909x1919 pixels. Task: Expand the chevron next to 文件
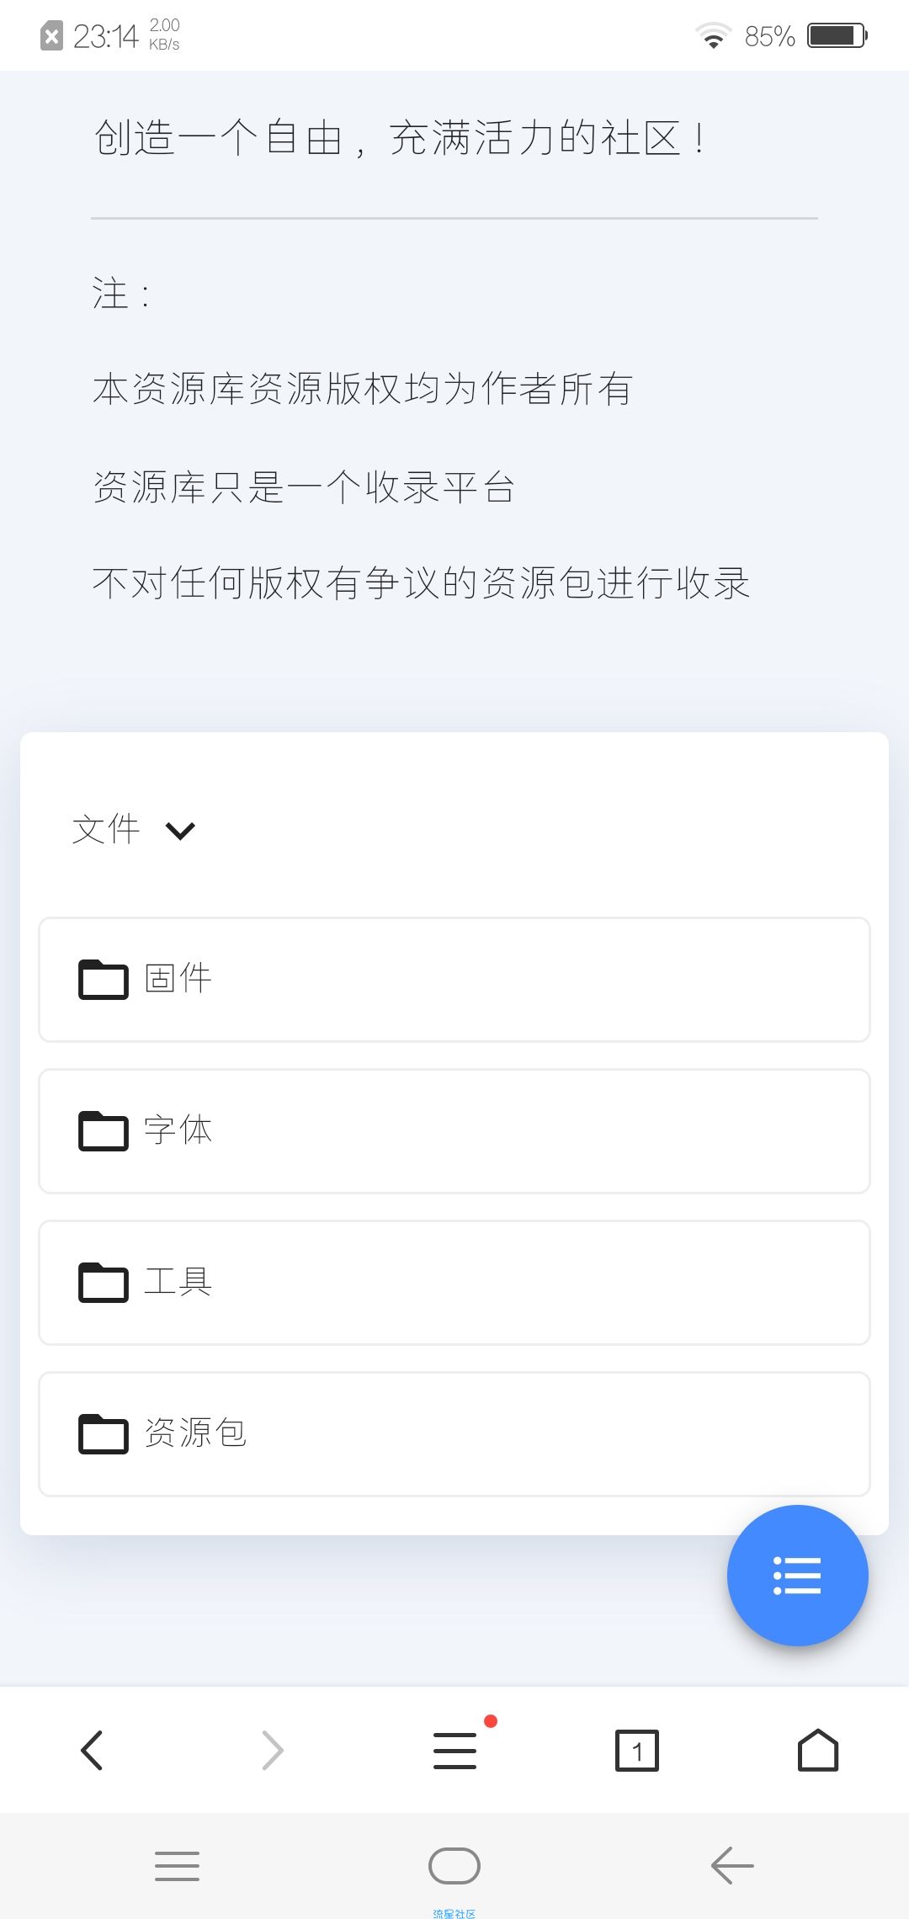181,832
